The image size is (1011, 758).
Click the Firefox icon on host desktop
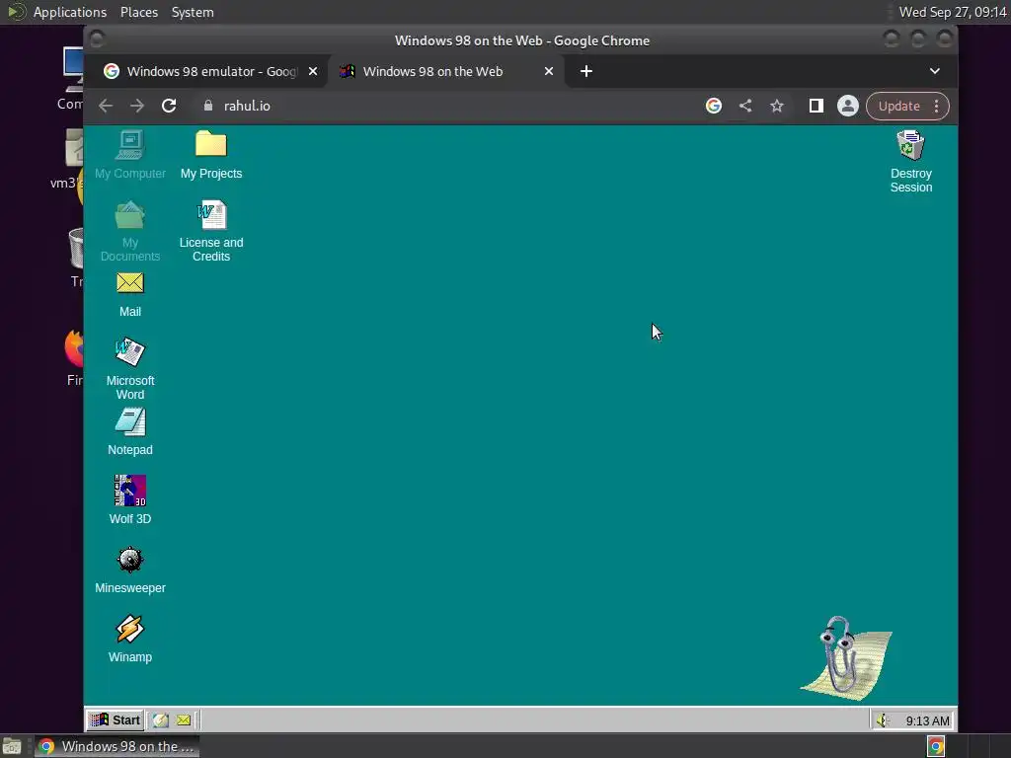coord(74,357)
